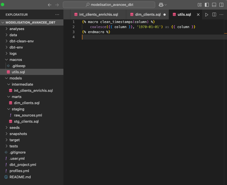The height and width of the screenshot is (185, 227).
Task: Place cursor on 'coalesce' in line 2
Action: tap(98, 27)
